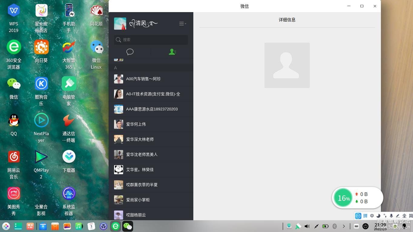The width and height of the screenshot is (413, 232).
Task: Select contact 爱华何上伟
Action: click(x=151, y=124)
